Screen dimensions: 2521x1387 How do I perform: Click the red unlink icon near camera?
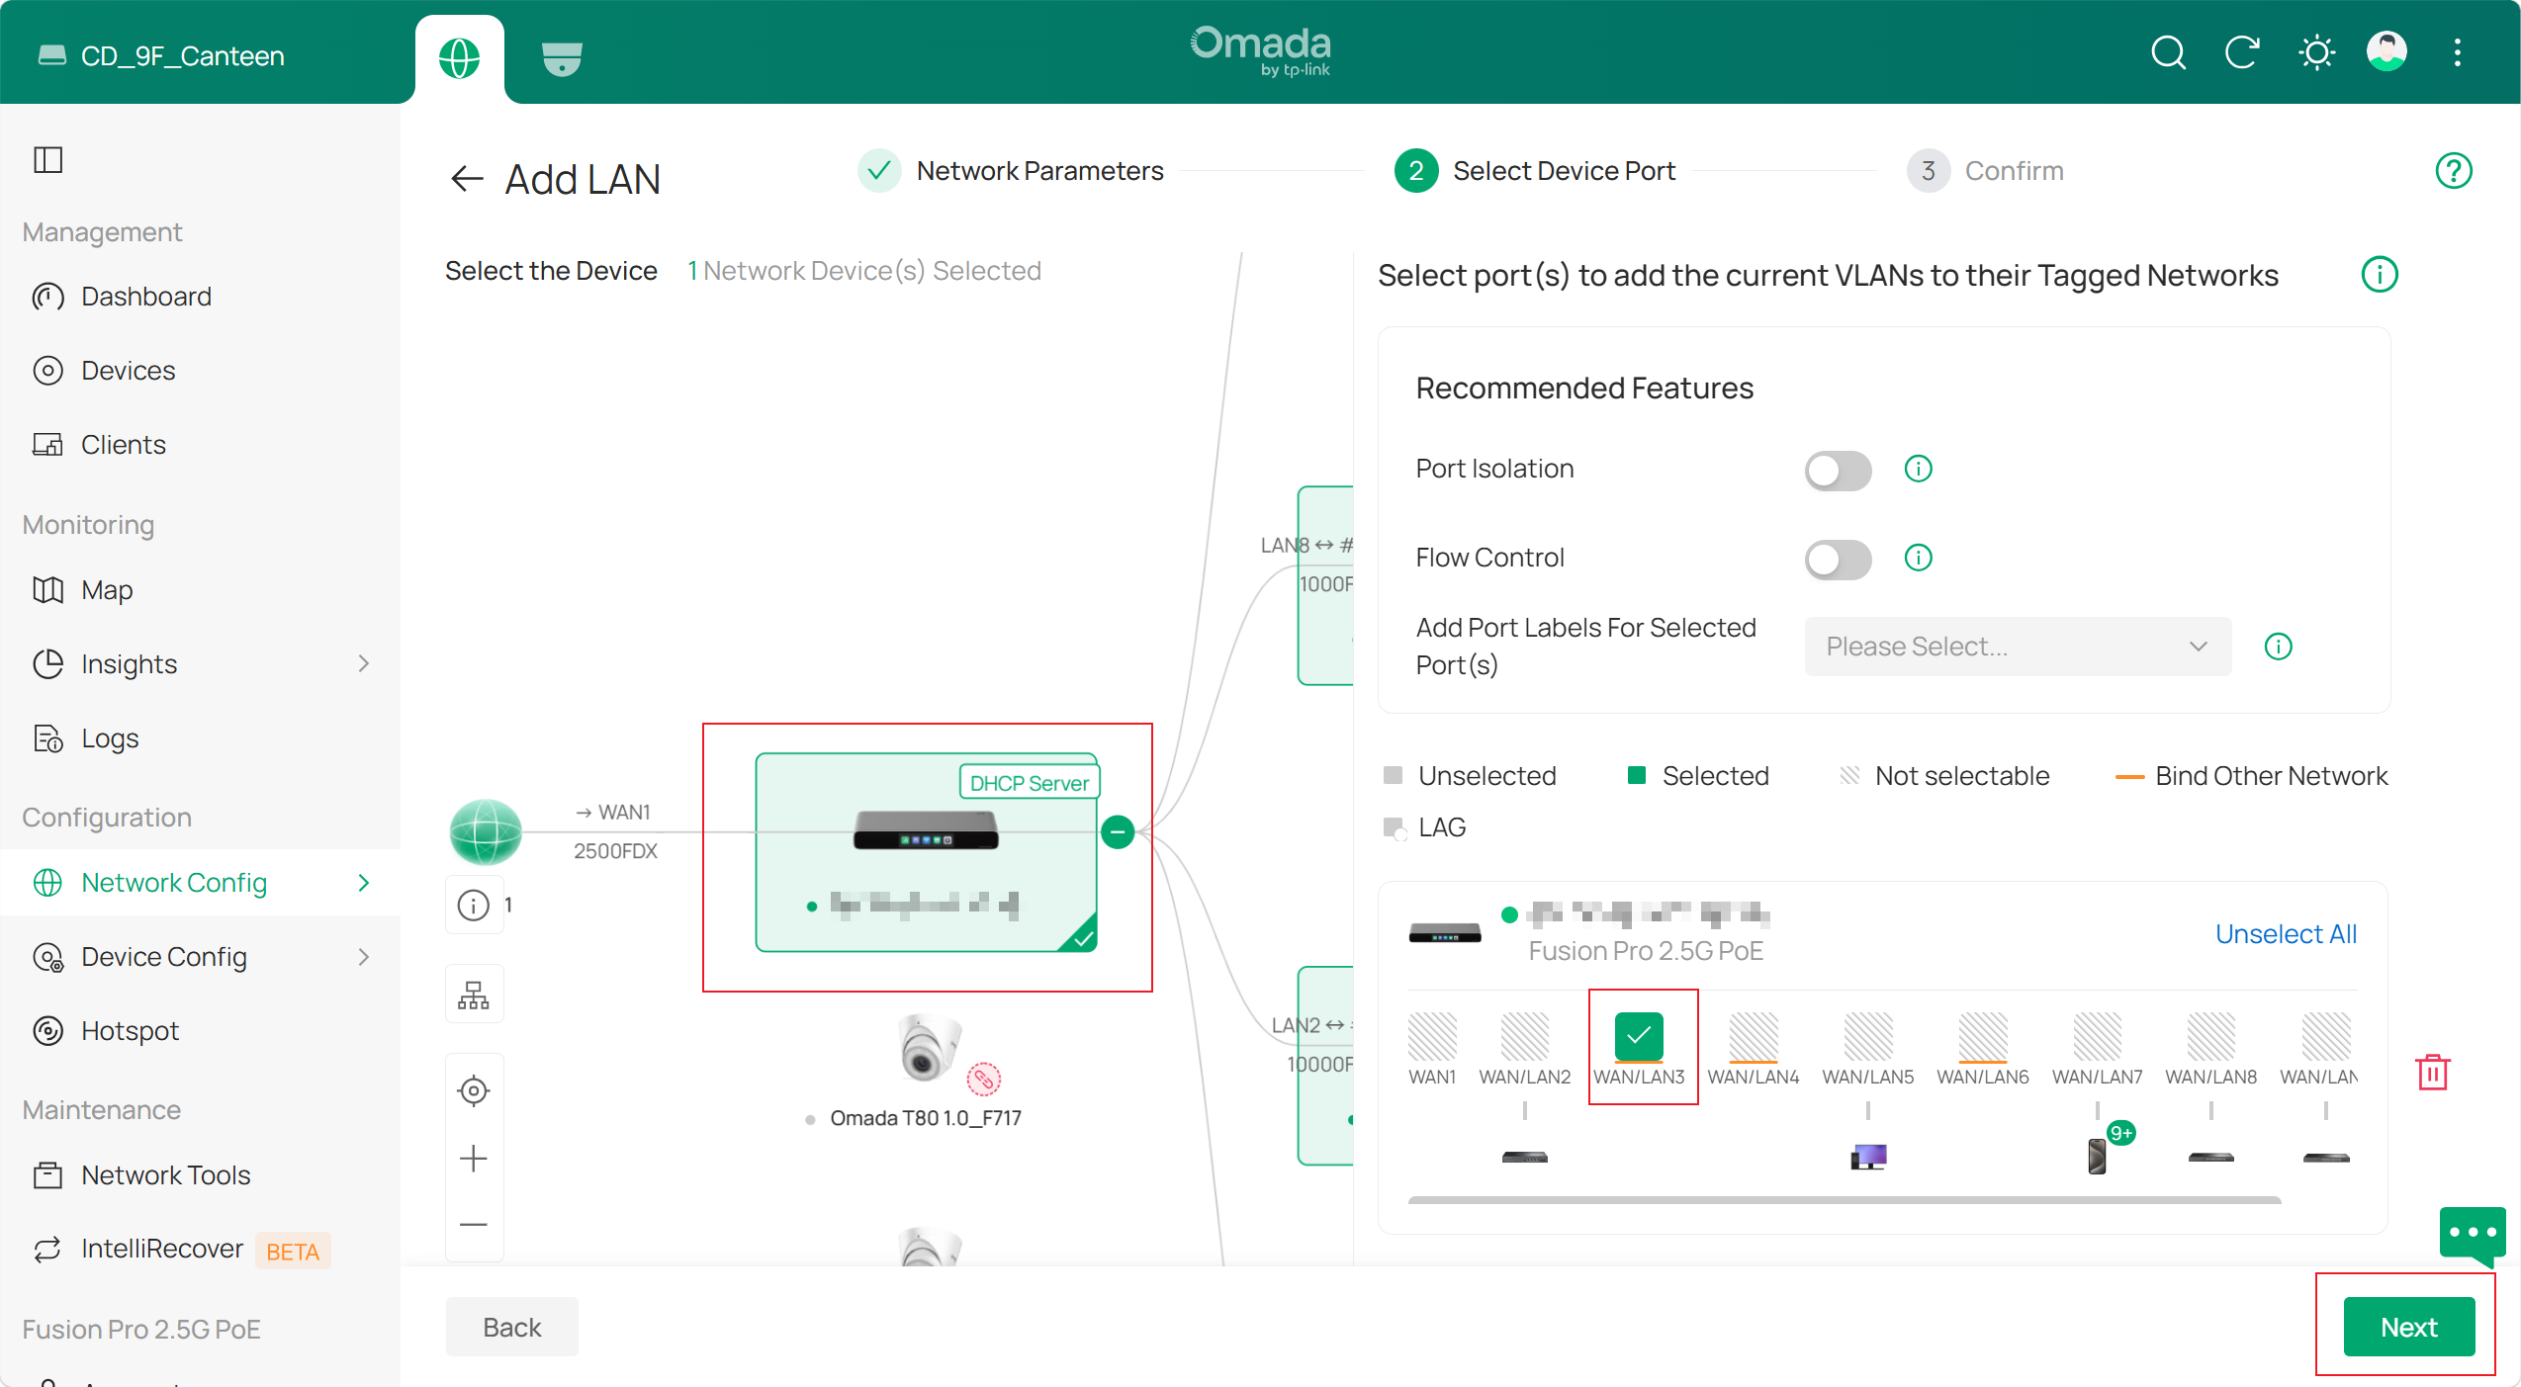point(983,1079)
